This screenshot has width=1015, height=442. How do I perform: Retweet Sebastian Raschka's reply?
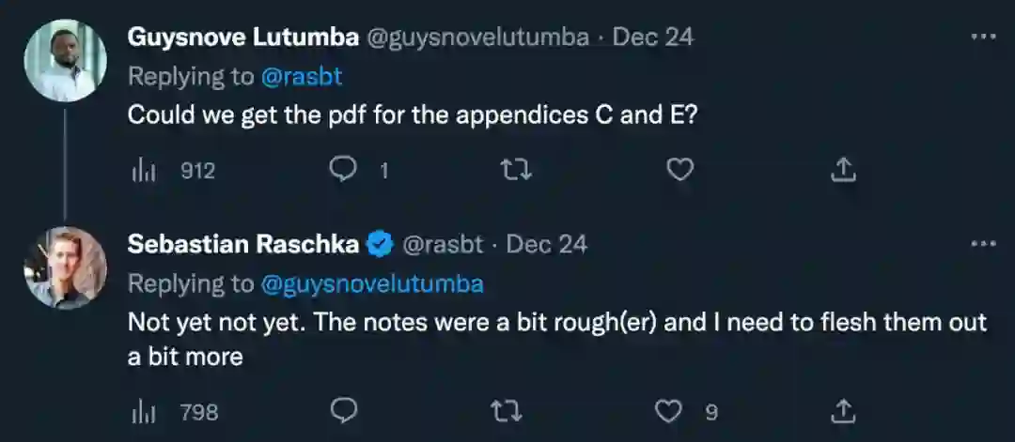click(508, 410)
